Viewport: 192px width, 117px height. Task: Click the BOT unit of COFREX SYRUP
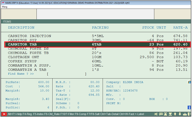click(x=160, y=61)
